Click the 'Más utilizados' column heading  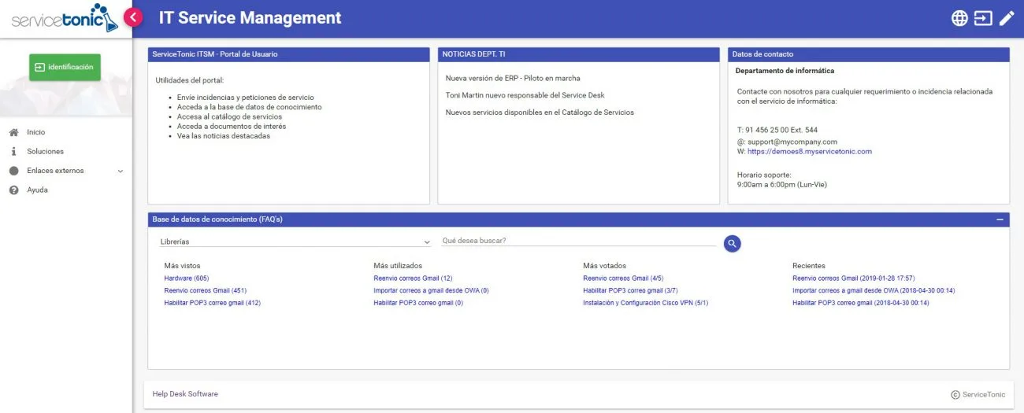[398, 266]
